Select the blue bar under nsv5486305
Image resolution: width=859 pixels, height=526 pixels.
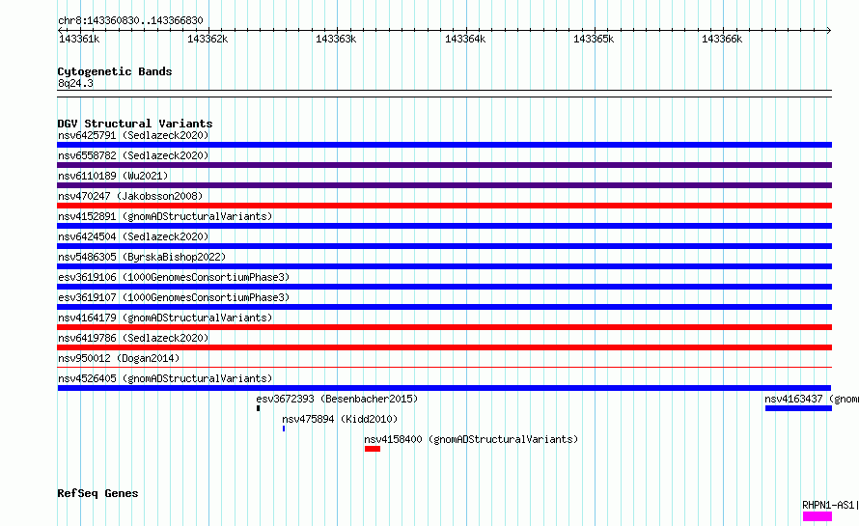(x=444, y=266)
